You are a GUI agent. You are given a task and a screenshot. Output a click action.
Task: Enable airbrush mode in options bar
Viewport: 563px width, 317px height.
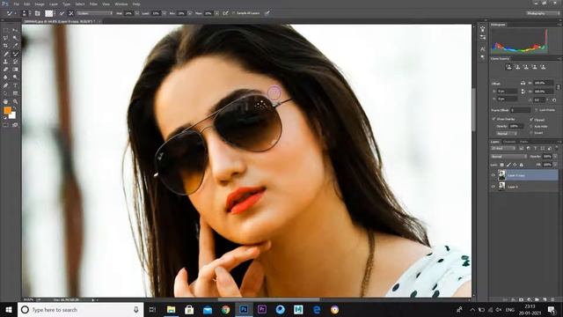(x=225, y=13)
